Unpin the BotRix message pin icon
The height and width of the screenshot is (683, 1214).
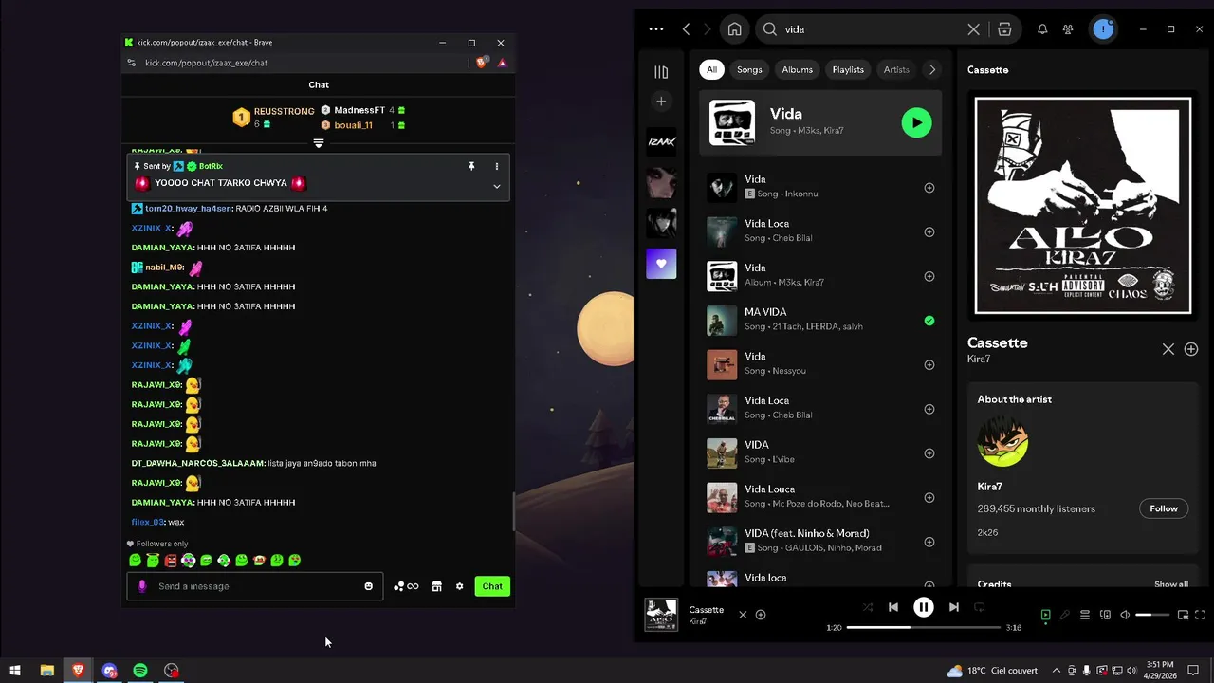coord(471,166)
